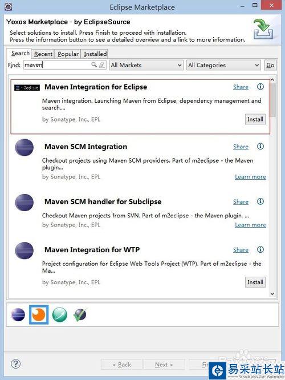Open info for Maven SCM Integration

pyautogui.click(x=260, y=146)
